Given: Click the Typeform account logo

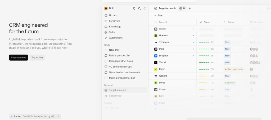Looking at the screenshot, I should [x=156, y=42].
